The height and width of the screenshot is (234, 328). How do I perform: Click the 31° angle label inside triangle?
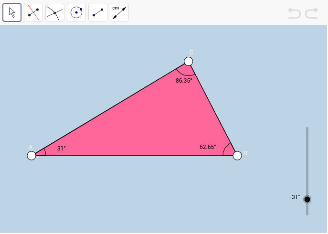[62, 148]
